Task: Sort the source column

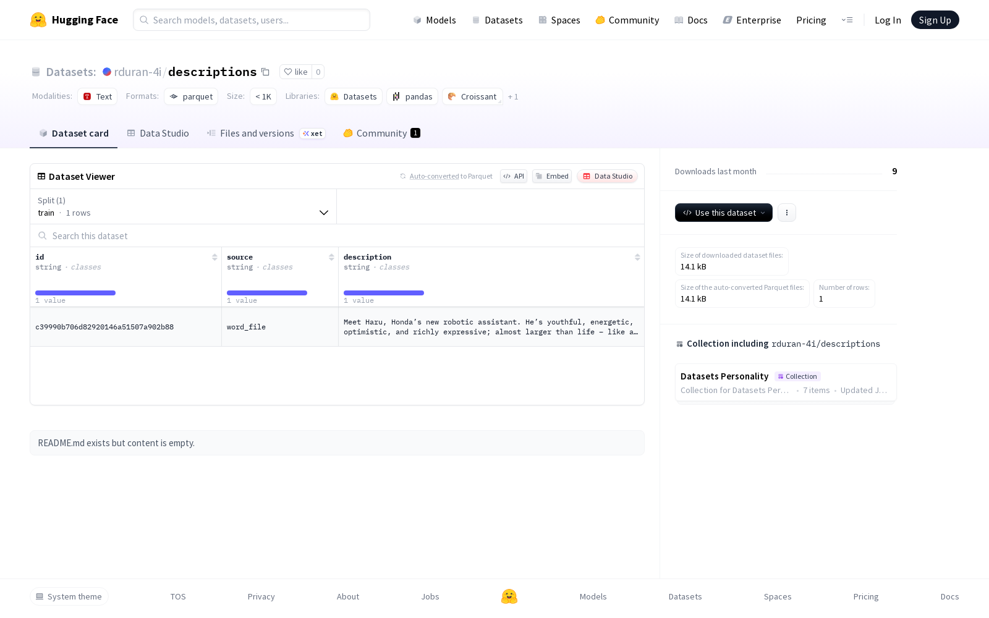Action: pyautogui.click(x=331, y=257)
